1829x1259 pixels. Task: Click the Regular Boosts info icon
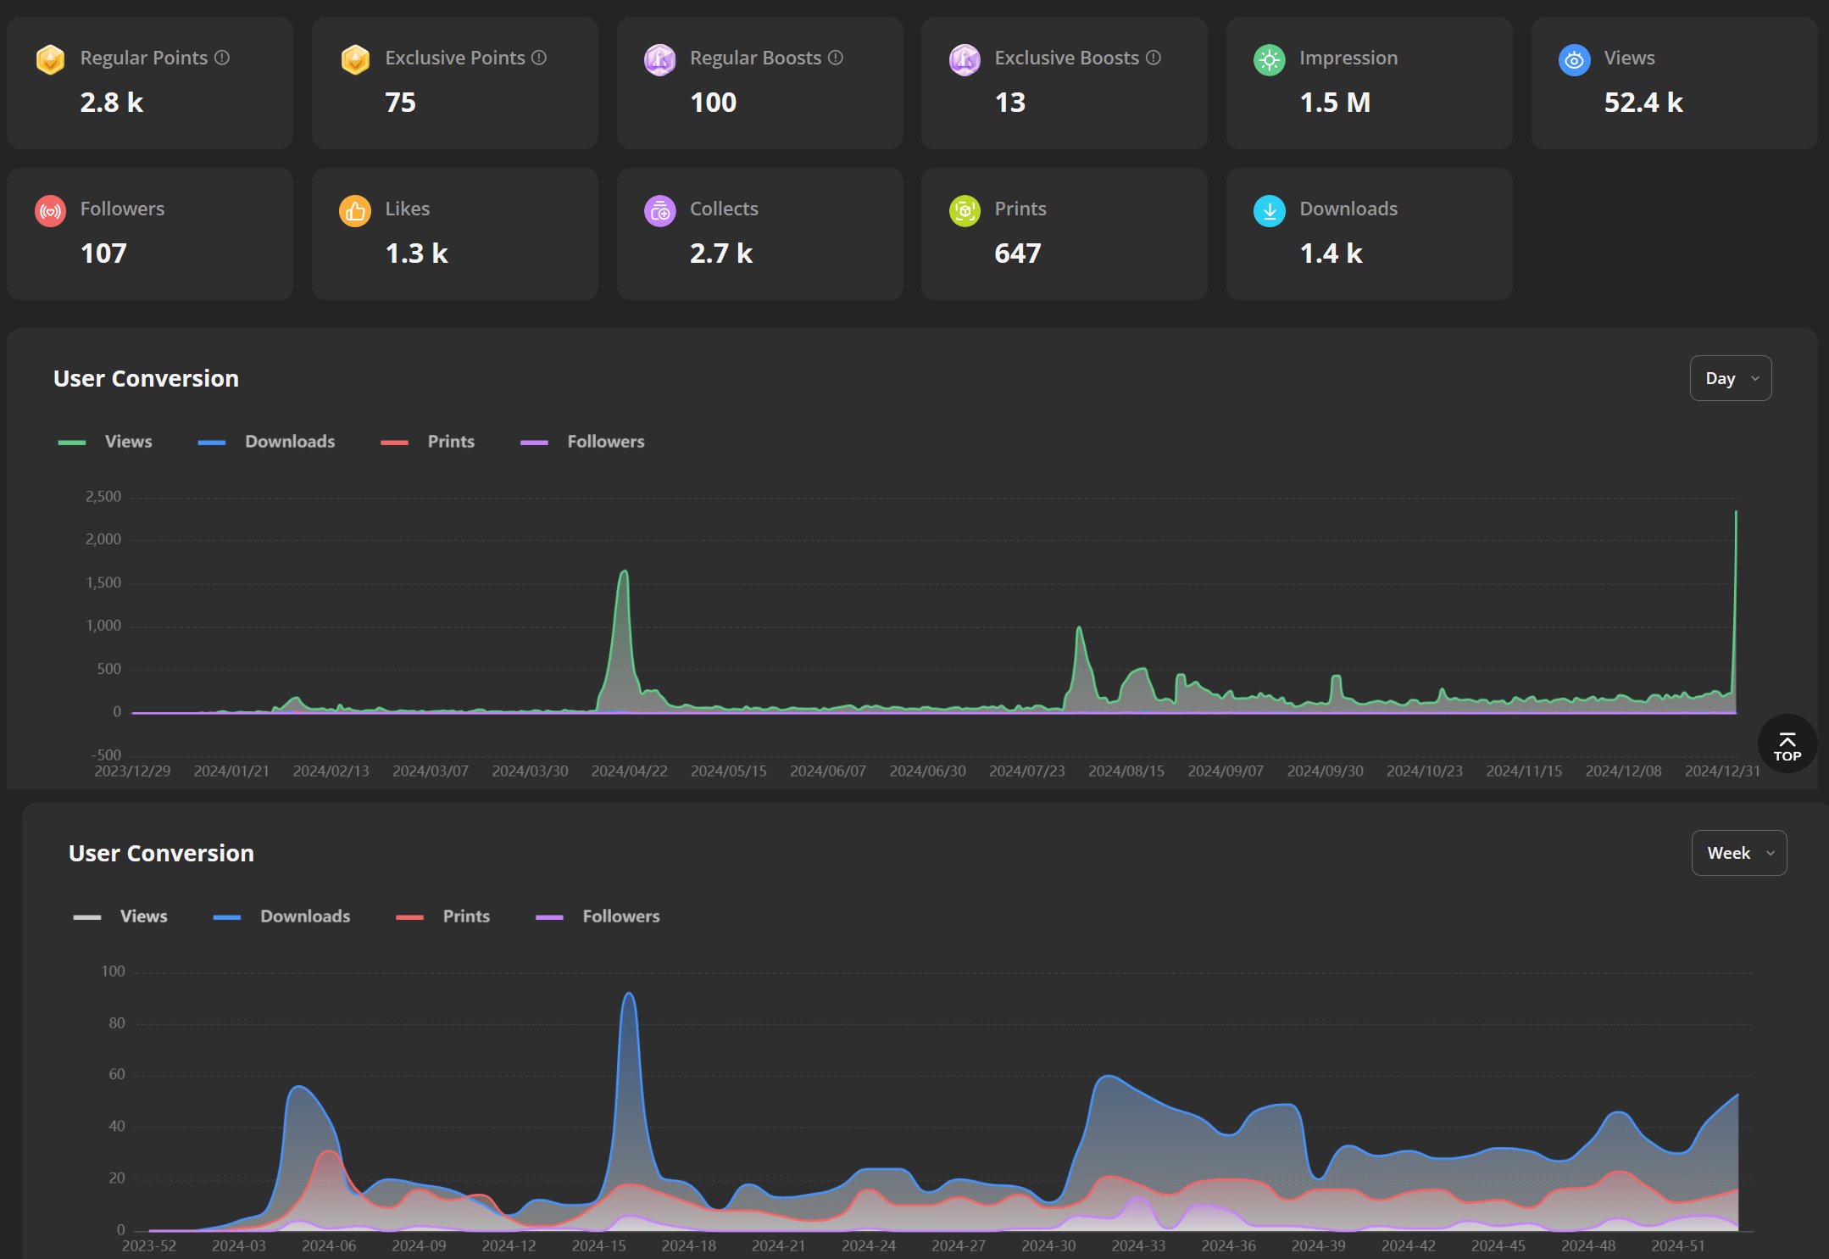(x=836, y=58)
